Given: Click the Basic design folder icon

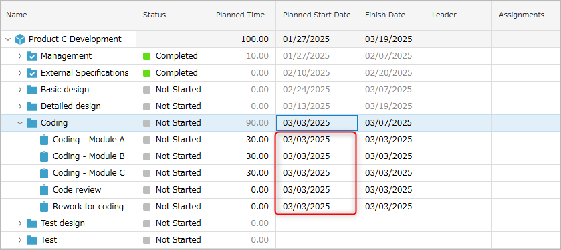Looking at the screenshot, I should [x=32, y=90].
